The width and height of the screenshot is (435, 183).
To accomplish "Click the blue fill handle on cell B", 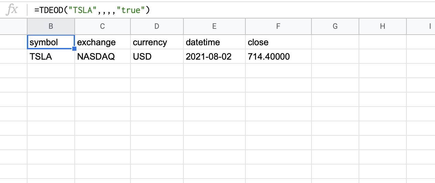I will (x=74, y=49).
